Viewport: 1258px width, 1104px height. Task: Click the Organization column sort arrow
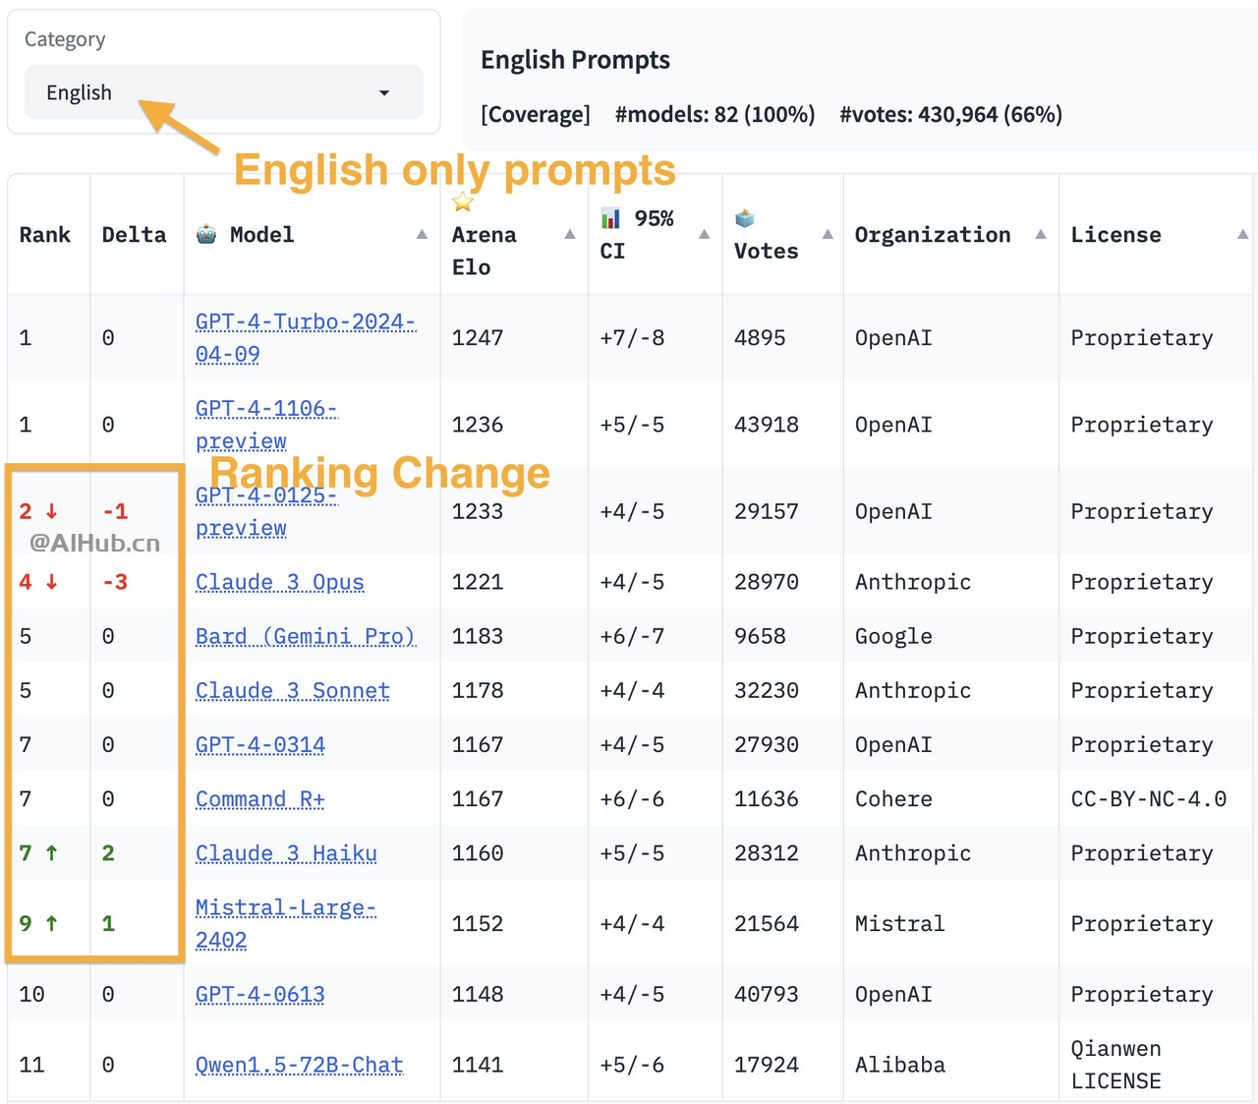click(x=1040, y=234)
